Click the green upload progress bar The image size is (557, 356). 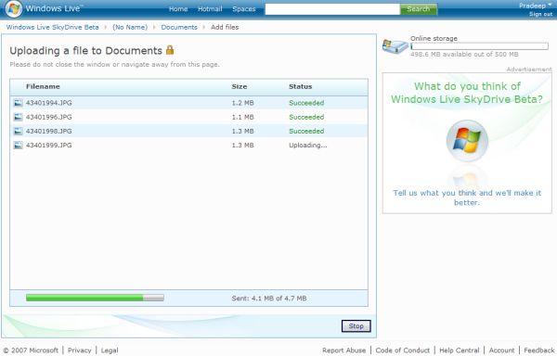point(95,298)
